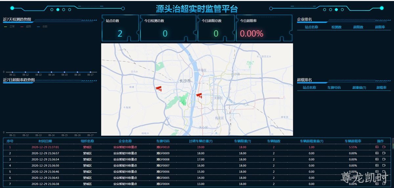394x188 pixels.
Task: View photo for plate 湘GF0008 row
Action: [377, 159]
